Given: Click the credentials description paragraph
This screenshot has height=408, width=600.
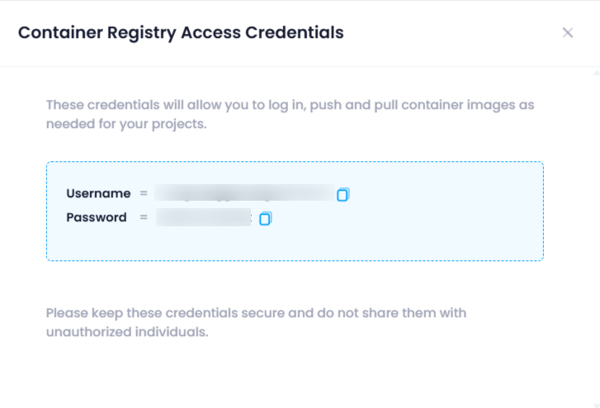Looking at the screenshot, I should pos(290,114).
